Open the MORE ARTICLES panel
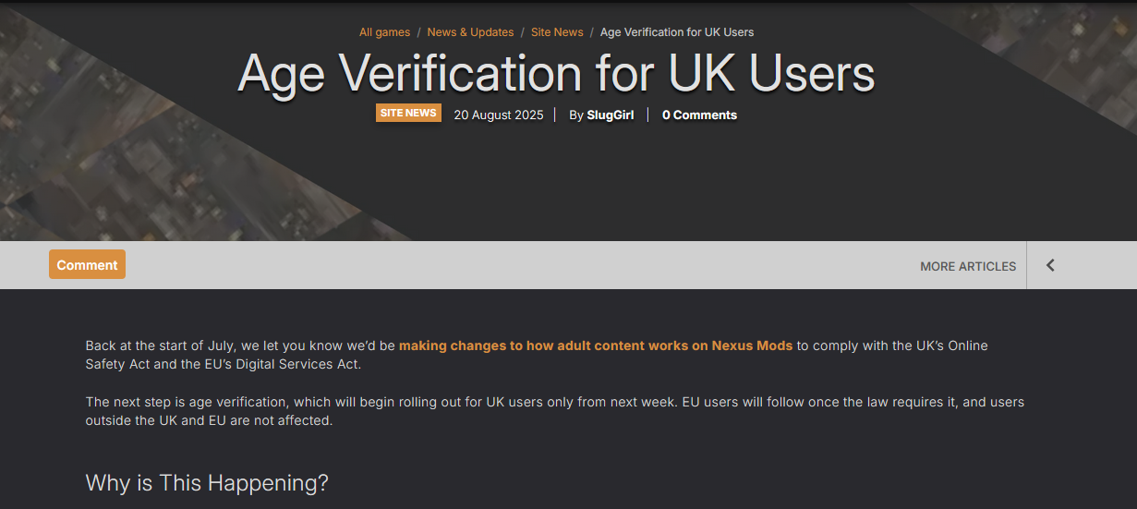The width and height of the screenshot is (1137, 509). [967, 266]
